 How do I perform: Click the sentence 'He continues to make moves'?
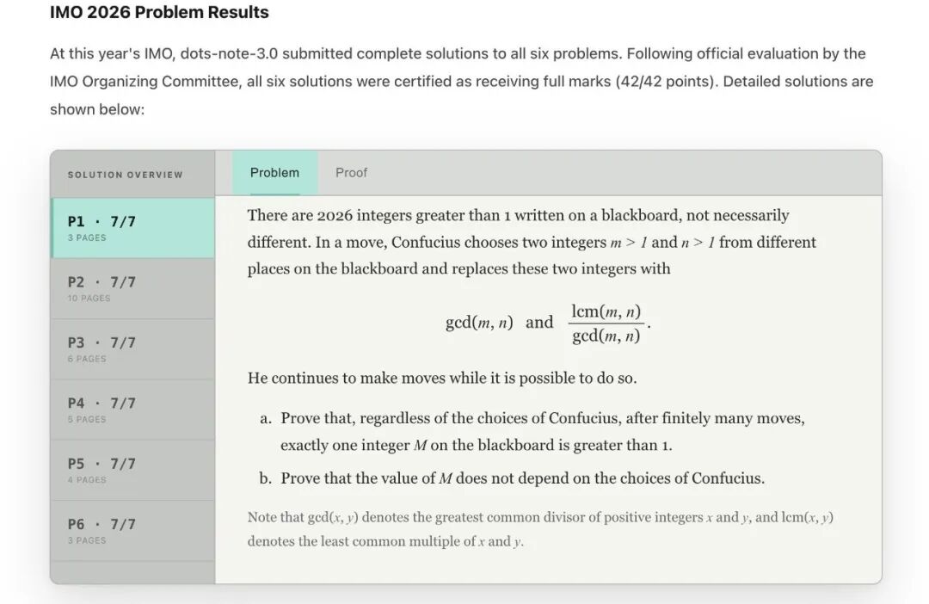click(x=442, y=379)
